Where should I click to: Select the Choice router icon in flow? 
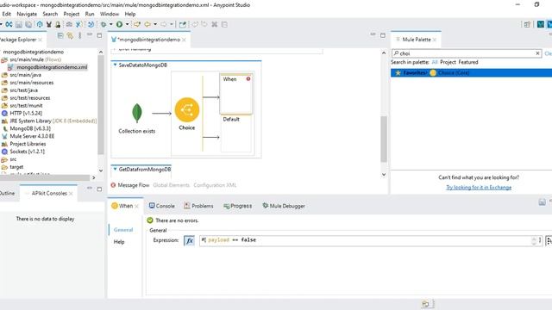coord(186,109)
